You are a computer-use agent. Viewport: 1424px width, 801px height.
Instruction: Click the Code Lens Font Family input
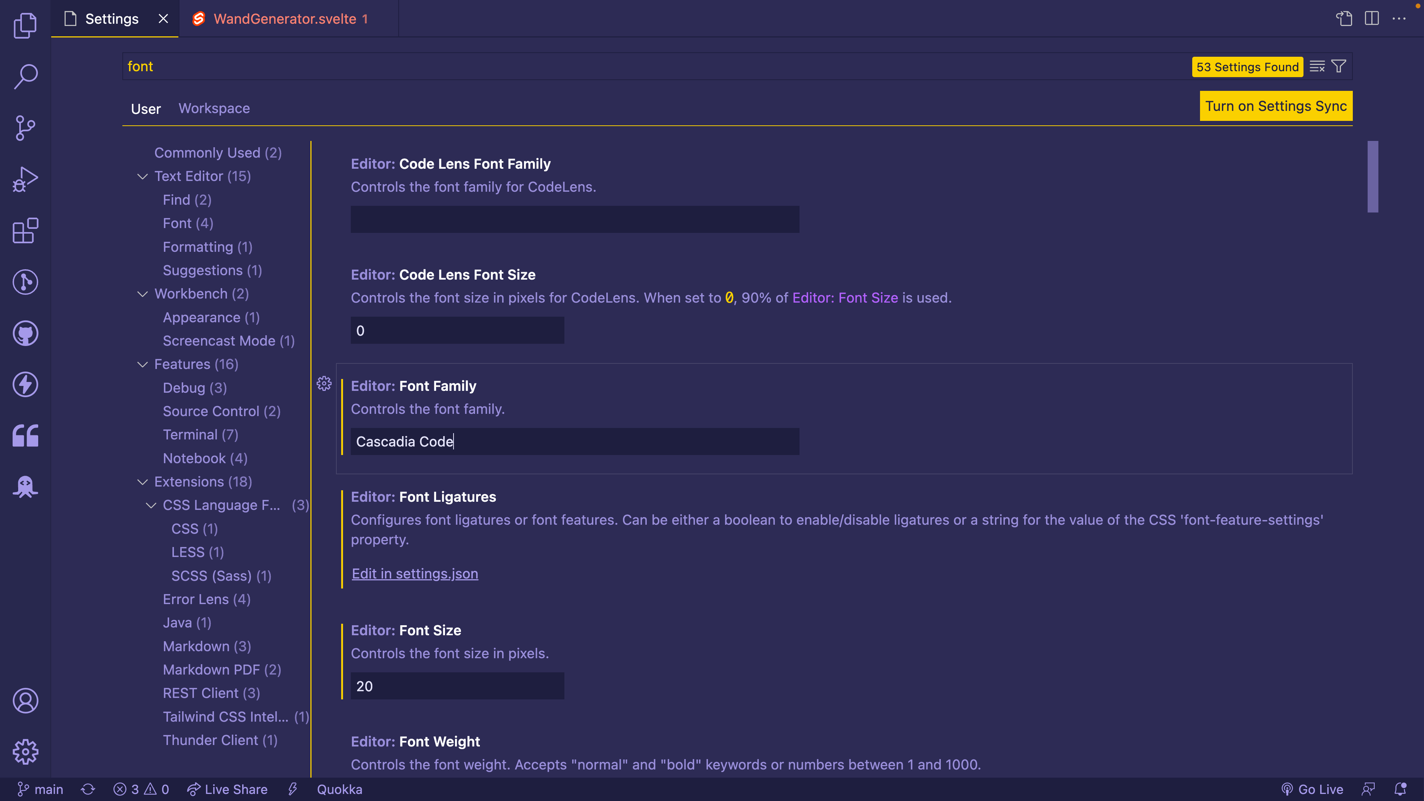(x=575, y=220)
